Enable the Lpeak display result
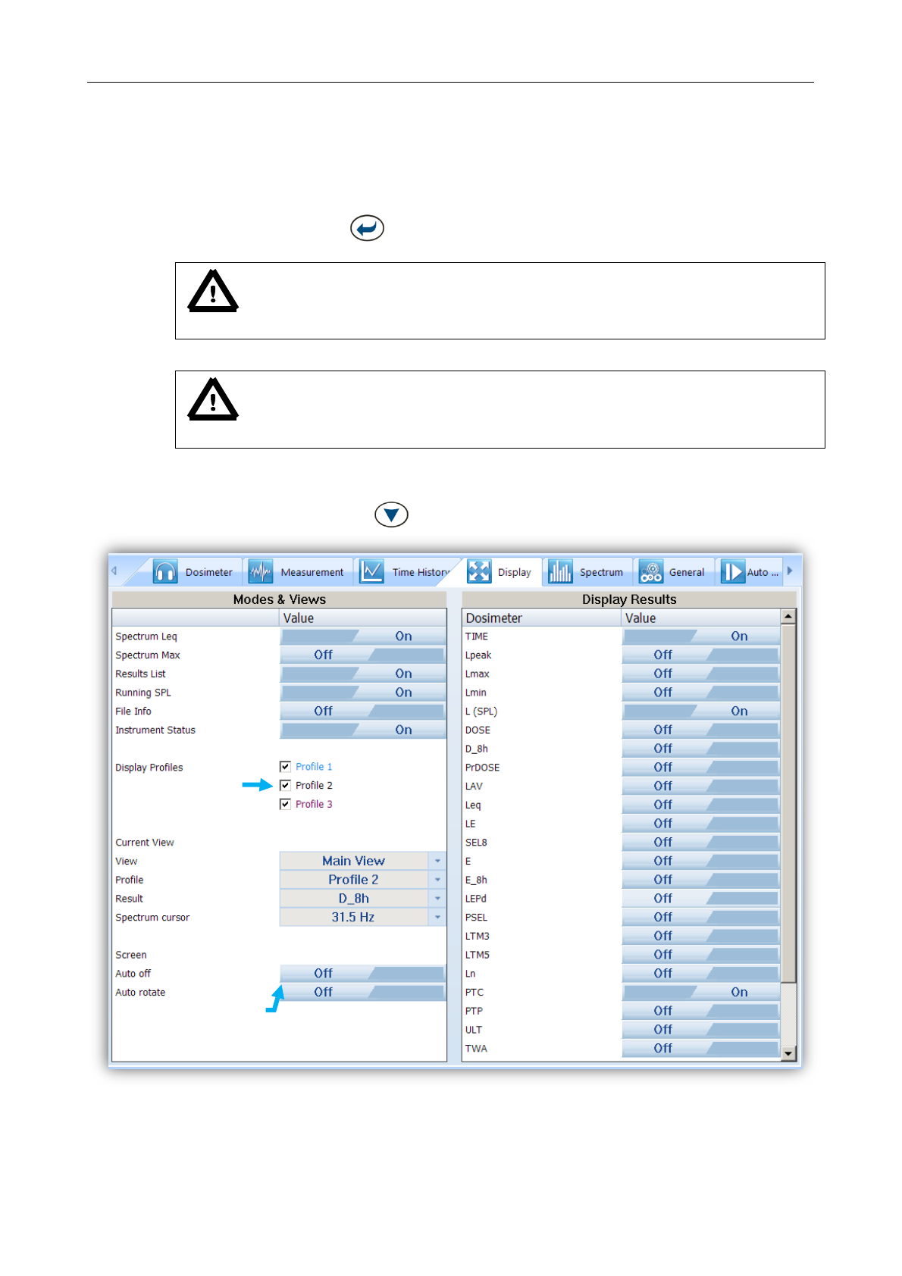 pos(701,655)
